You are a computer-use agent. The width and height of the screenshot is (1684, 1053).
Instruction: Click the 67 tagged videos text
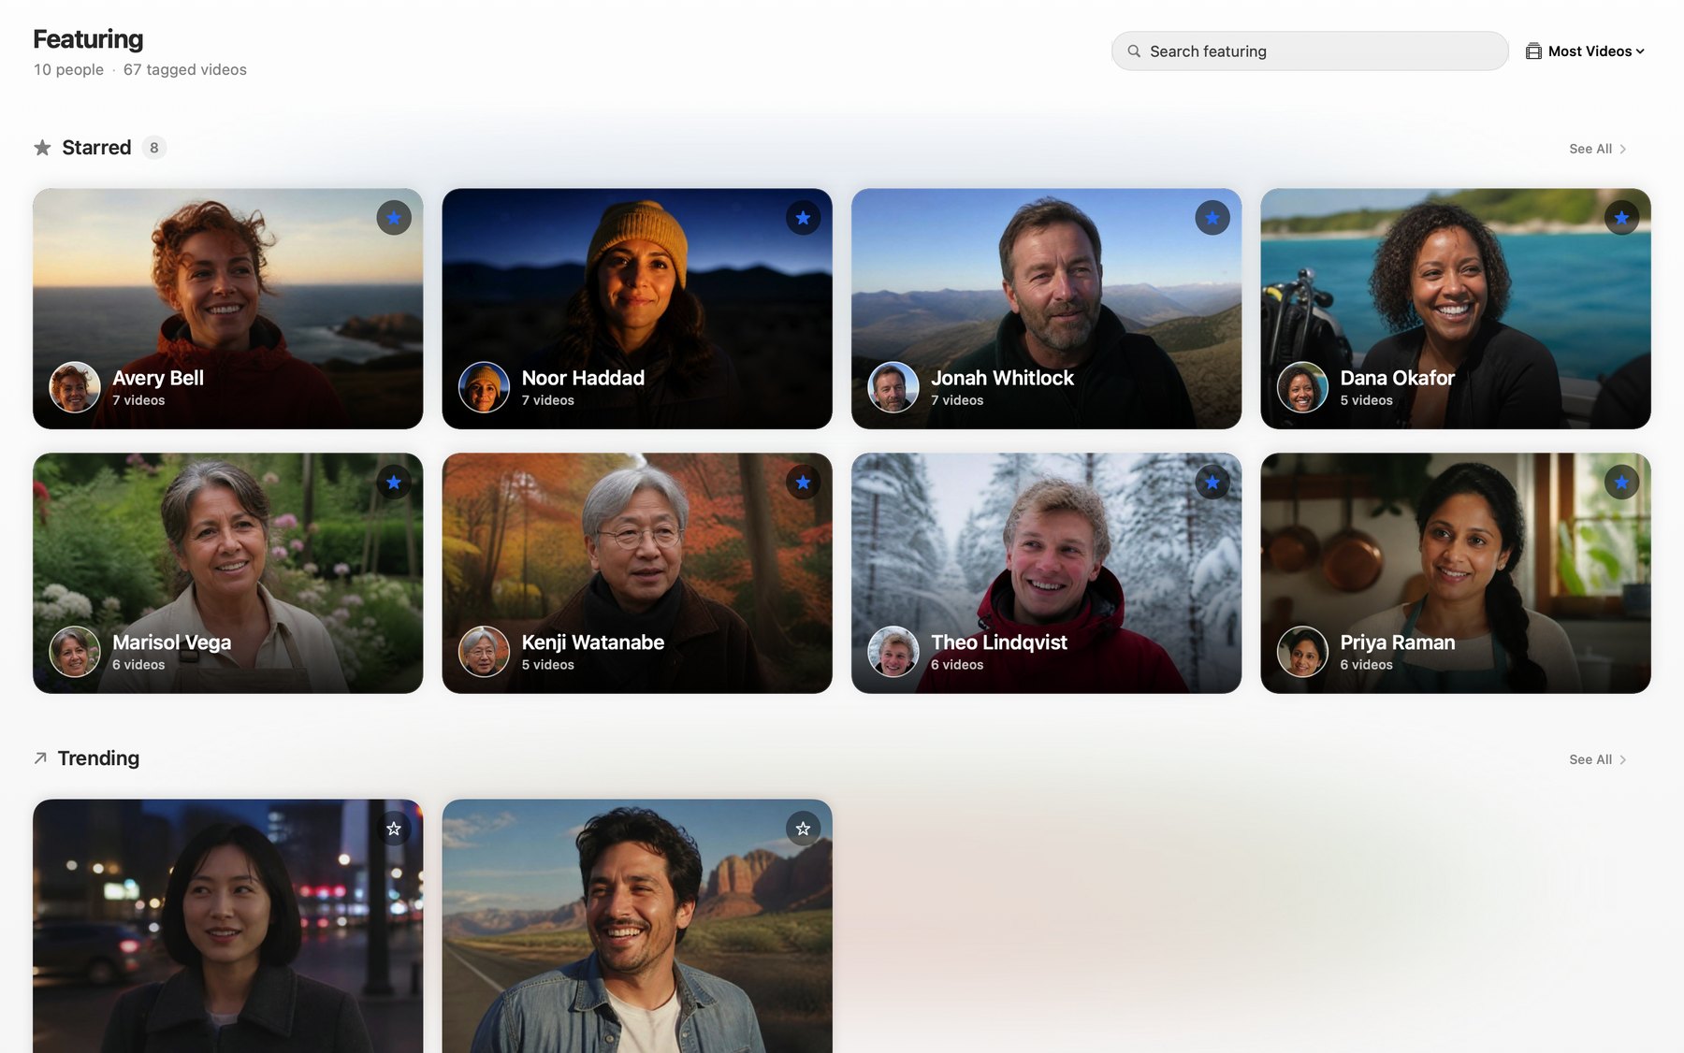[x=185, y=70]
